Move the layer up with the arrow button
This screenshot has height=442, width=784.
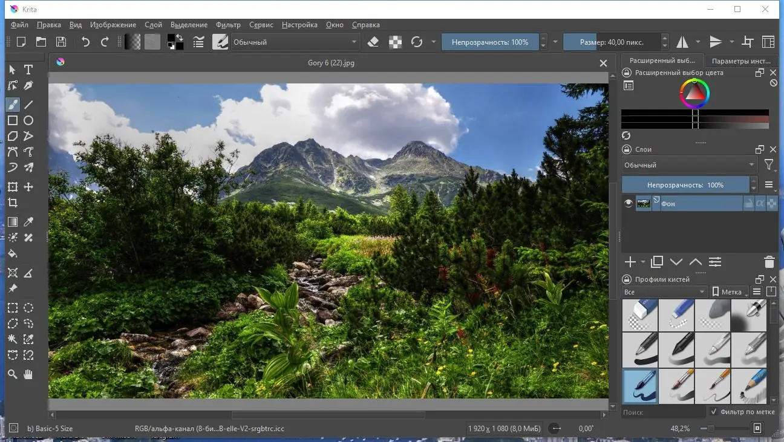(695, 262)
